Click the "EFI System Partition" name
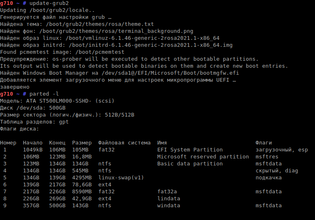 pyautogui.click(x=190, y=150)
